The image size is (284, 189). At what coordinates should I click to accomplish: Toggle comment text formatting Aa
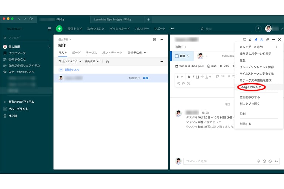pyautogui.click(x=276, y=161)
